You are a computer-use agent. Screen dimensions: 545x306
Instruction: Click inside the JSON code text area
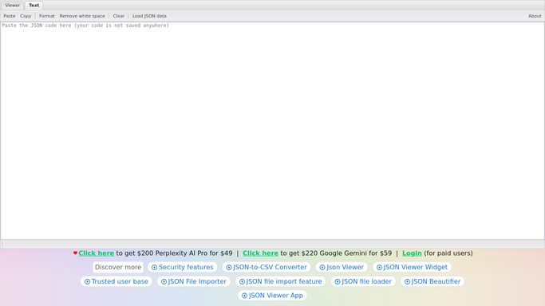(272, 131)
